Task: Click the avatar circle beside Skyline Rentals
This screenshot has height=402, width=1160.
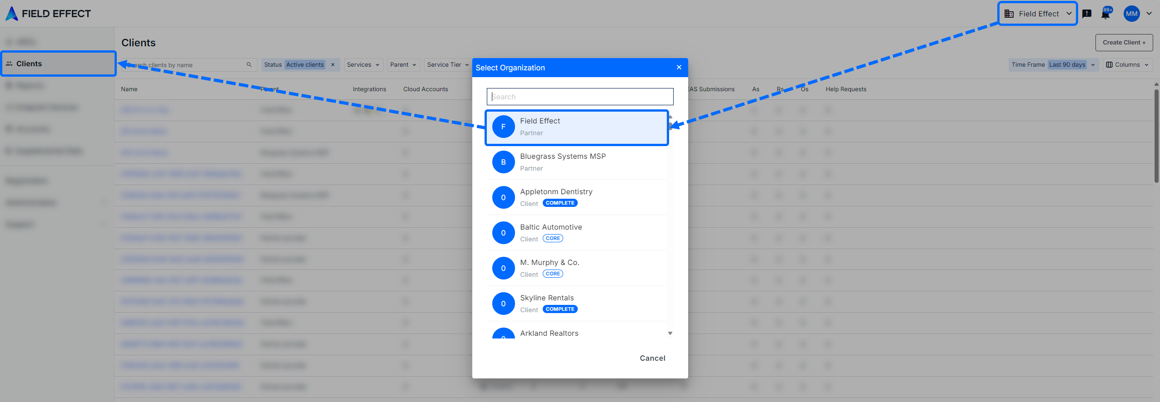Action: click(x=503, y=304)
